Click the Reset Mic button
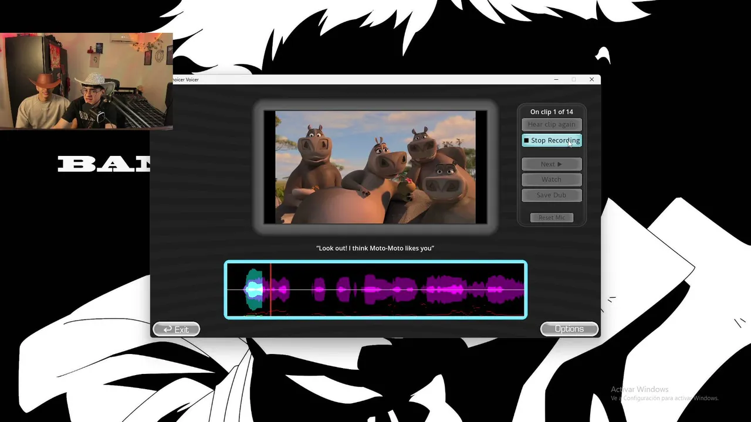Screen dimensions: 751x422 (552, 217)
